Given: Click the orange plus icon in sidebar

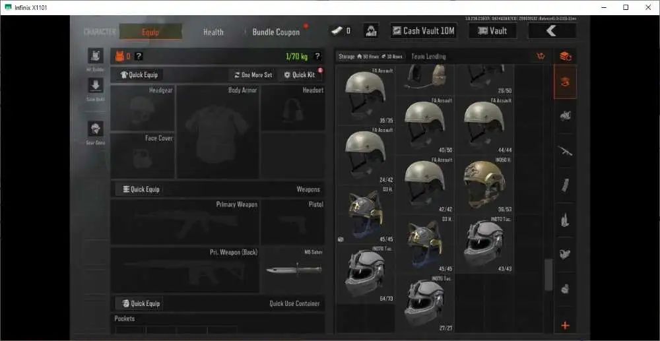Looking at the screenshot, I should point(566,325).
